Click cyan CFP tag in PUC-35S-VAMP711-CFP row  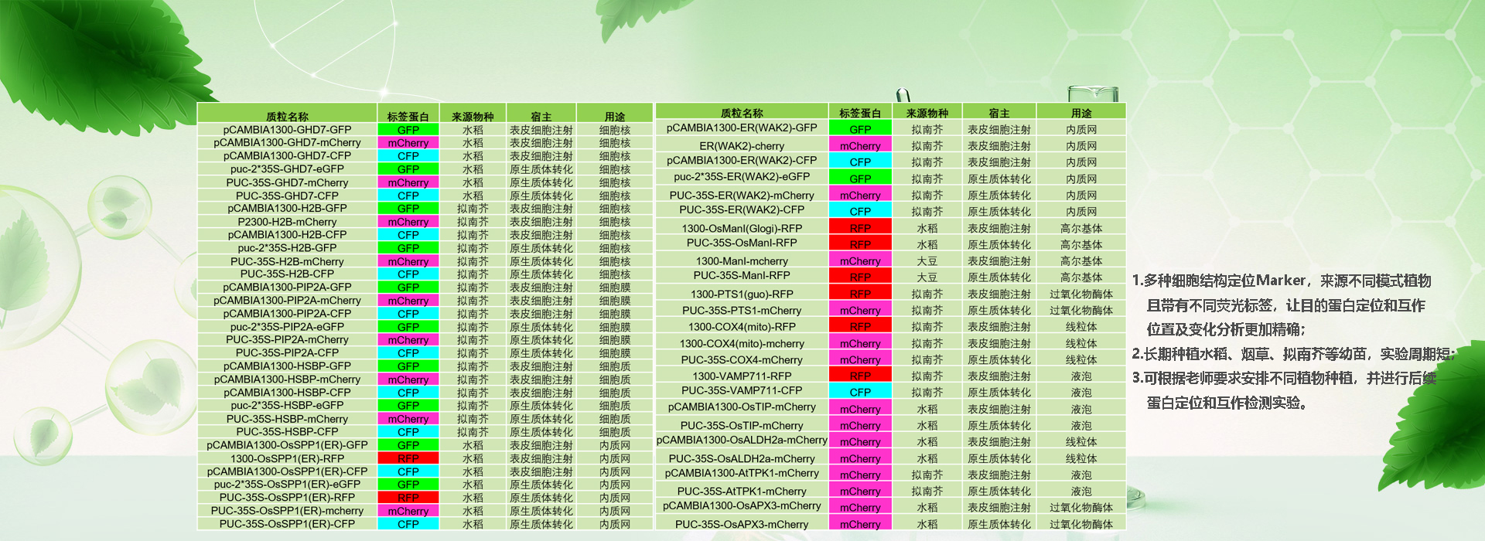(x=859, y=392)
